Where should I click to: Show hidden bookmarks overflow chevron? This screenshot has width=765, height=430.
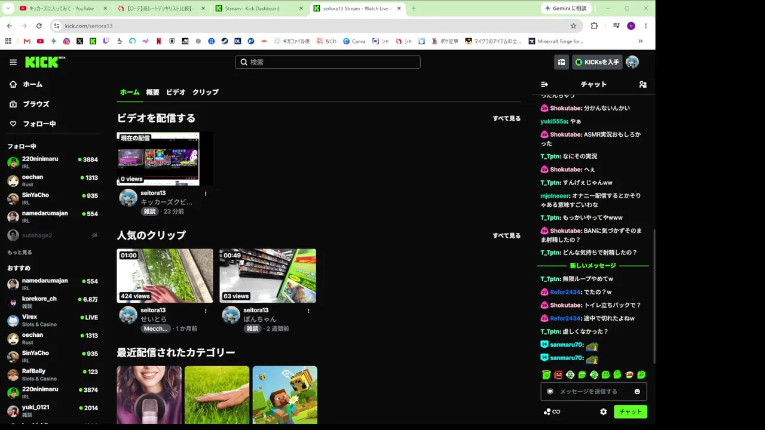[x=640, y=41]
